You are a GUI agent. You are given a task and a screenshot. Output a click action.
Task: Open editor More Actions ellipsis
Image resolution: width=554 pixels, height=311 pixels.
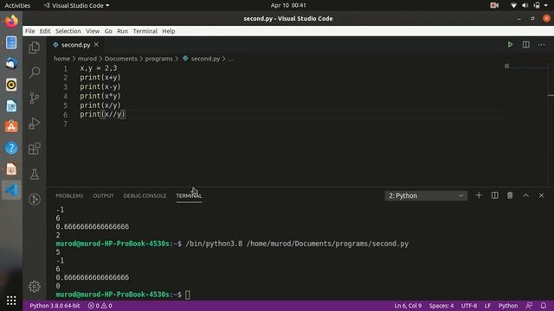click(x=541, y=45)
